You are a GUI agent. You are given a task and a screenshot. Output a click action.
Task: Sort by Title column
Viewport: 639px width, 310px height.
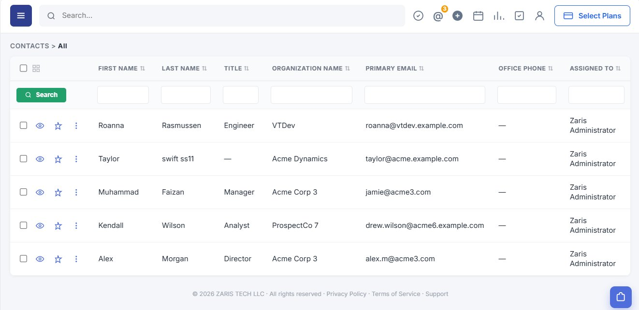[x=236, y=69]
